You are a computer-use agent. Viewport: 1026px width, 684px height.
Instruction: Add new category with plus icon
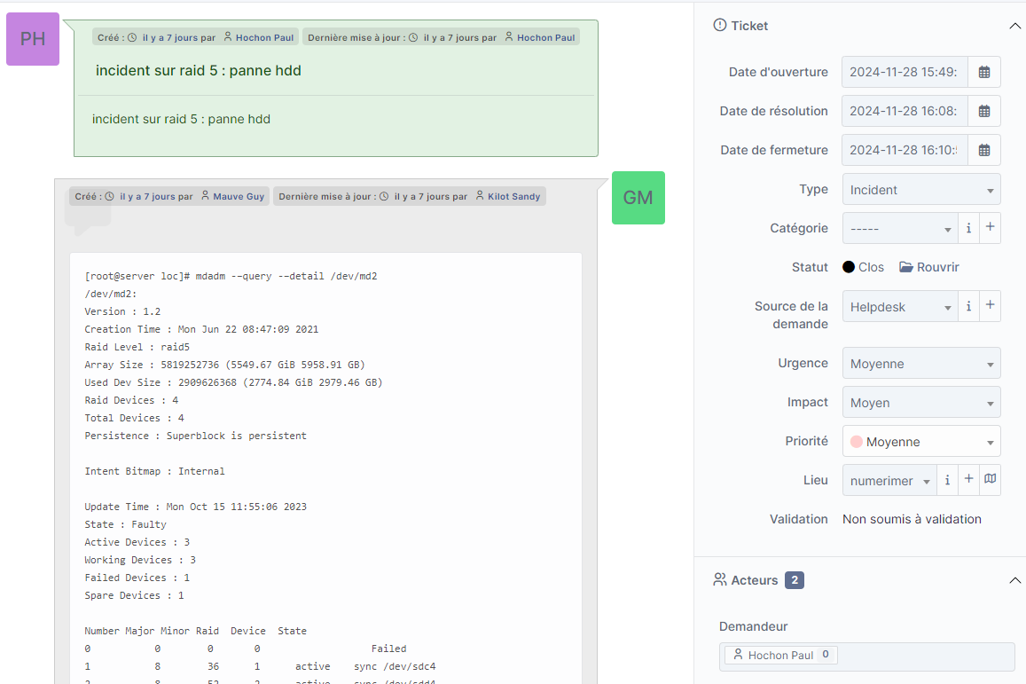pyautogui.click(x=990, y=228)
